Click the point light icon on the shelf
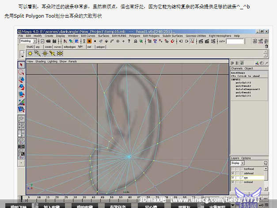This screenshot has height=208, width=277. tap(30, 53)
